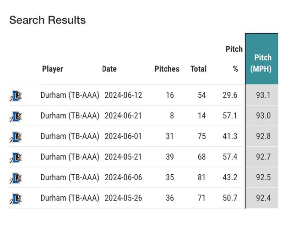Sort by Total column header
This screenshot has height=238, width=293.
[x=198, y=69]
